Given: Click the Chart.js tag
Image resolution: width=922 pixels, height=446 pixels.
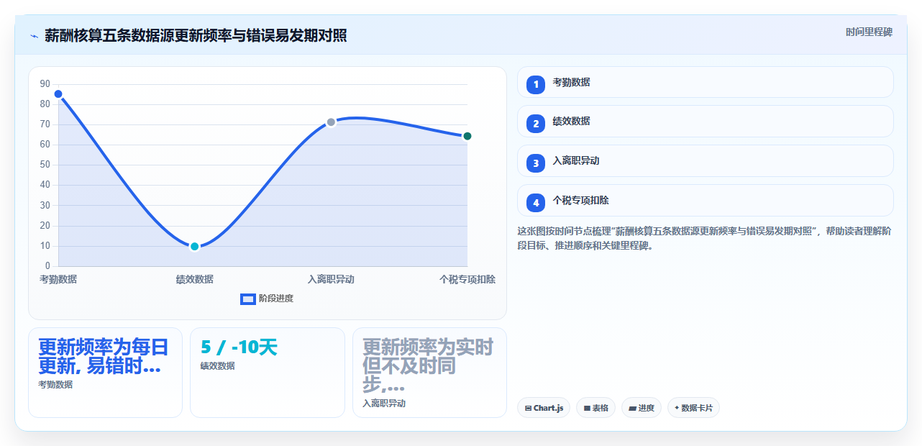Looking at the screenshot, I should 544,408.
